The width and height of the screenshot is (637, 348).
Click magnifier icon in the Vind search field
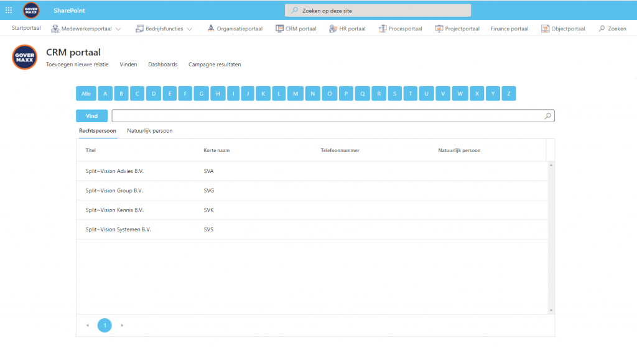[x=547, y=116]
